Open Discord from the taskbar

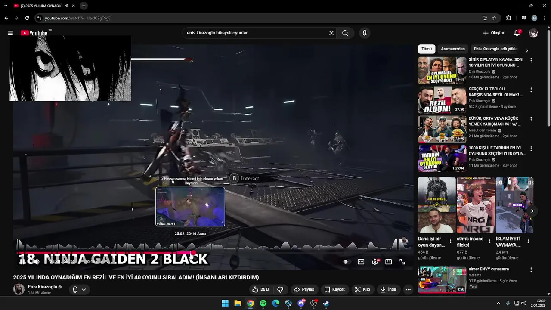301,303
